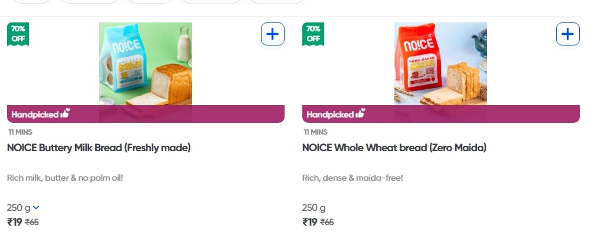The height and width of the screenshot is (238, 591).
Task: Open NOICE Buttery Milk Bread (Freshly made) title
Action: pos(99,148)
